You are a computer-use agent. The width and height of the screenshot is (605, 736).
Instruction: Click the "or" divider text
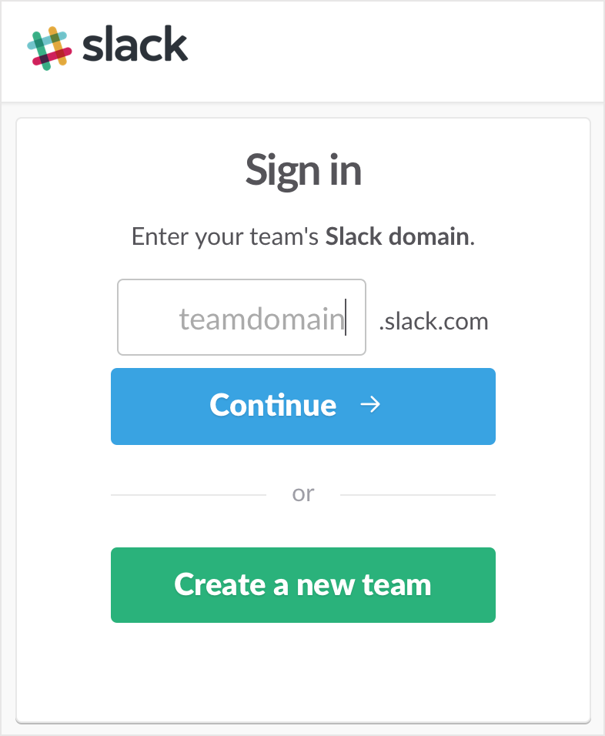click(x=303, y=493)
